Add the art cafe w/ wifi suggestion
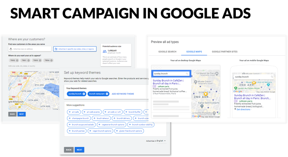Viewport: 288px width, 157px height. [x=112, y=112]
